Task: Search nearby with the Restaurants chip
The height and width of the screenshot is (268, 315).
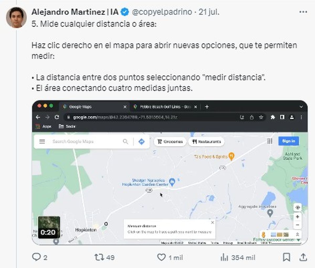Action: point(207,141)
